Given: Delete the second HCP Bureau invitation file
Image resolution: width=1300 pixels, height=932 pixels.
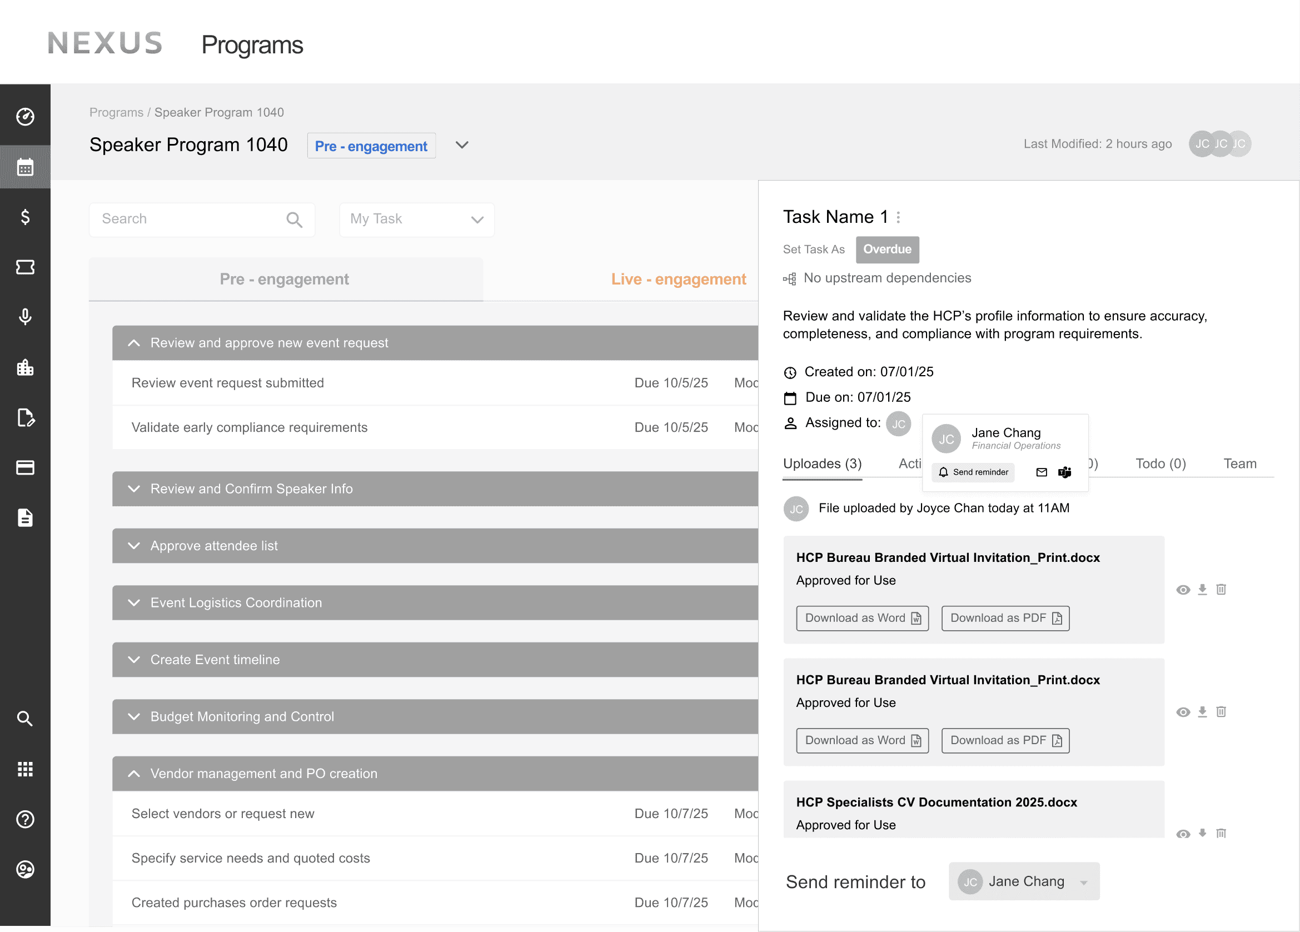Looking at the screenshot, I should (x=1221, y=712).
